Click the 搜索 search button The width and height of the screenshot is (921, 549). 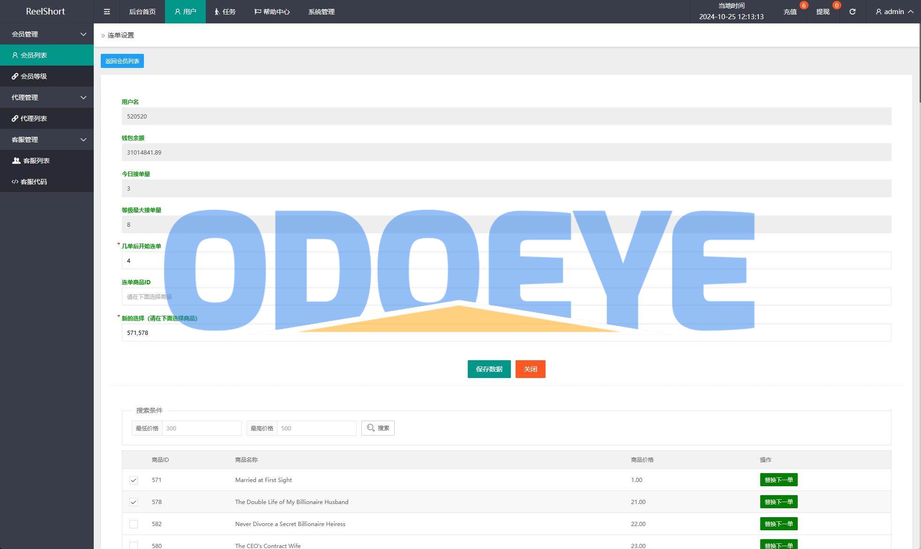[x=378, y=428]
